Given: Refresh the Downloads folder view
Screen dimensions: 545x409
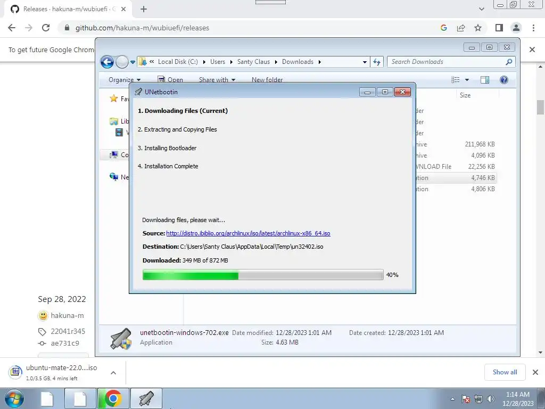Looking at the screenshot, I should 377,62.
